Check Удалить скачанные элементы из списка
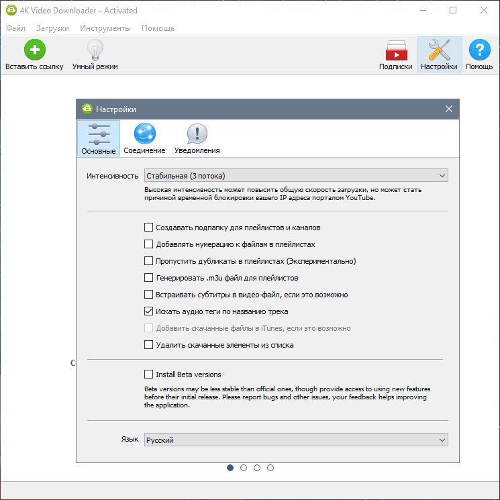This screenshot has height=500, width=500. pos(148,345)
